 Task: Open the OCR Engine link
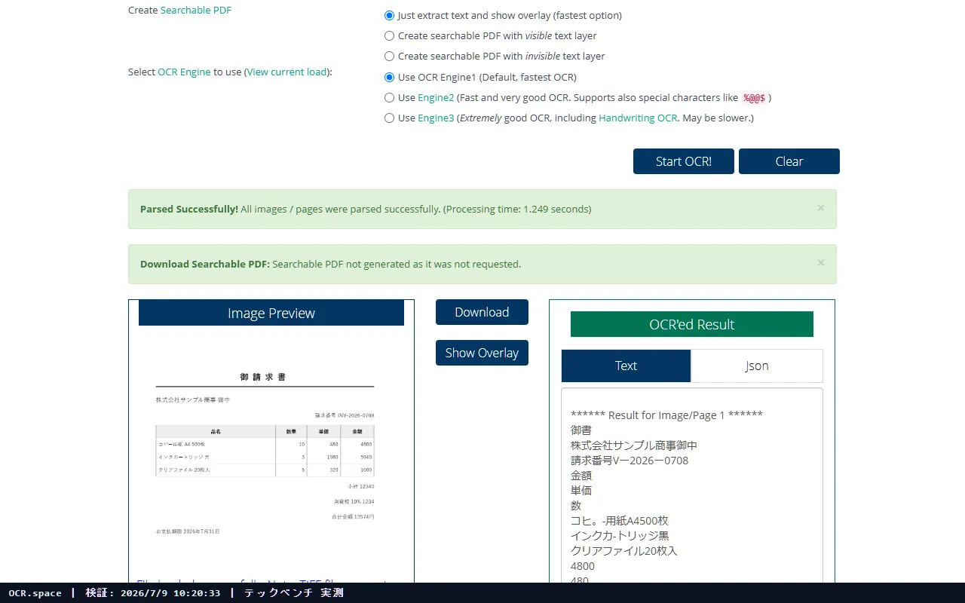coord(184,72)
